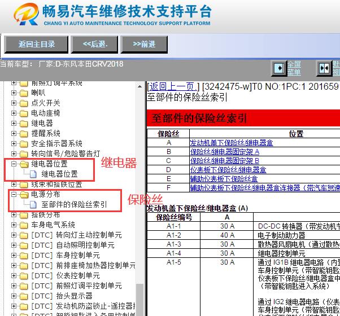This screenshot has height=316, width=340.
Task: Expand the [DTC] 自动照明控制单元 node
Action: coord(14,245)
